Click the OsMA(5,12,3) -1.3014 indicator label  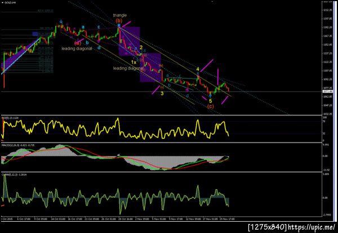pyautogui.click(x=13, y=175)
